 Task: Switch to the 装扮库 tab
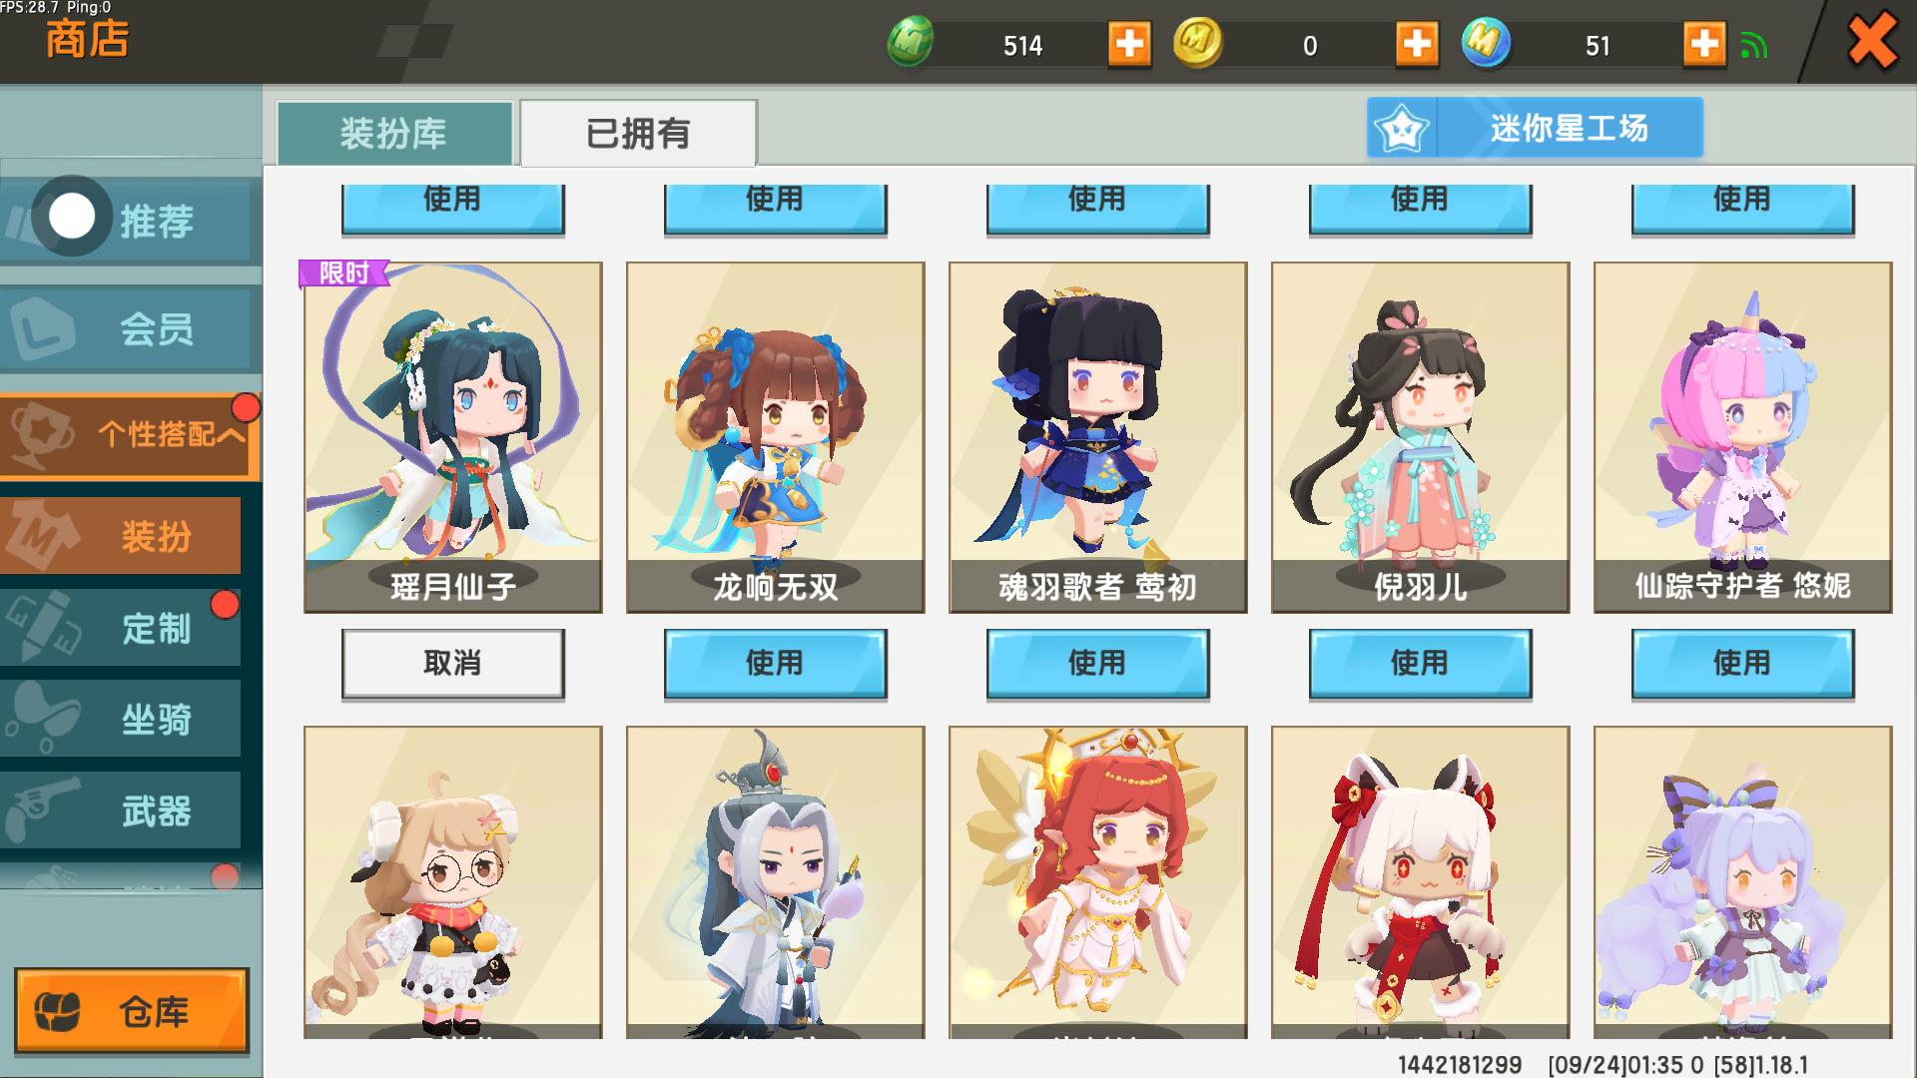394,133
